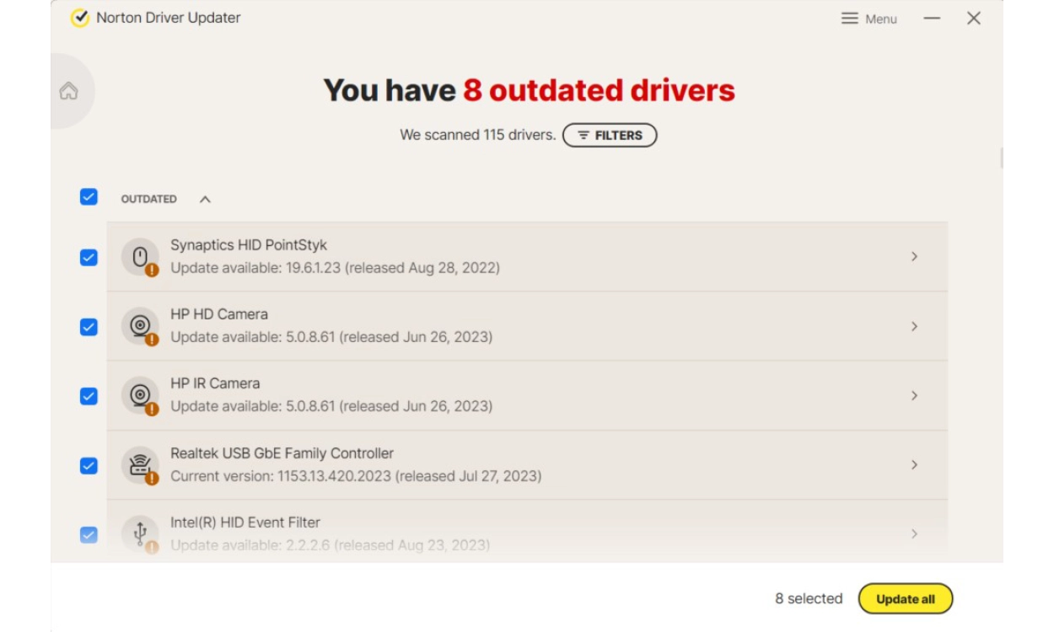
Task: Deselect the HP HD Camera driver checkbox
Action: pos(89,327)
